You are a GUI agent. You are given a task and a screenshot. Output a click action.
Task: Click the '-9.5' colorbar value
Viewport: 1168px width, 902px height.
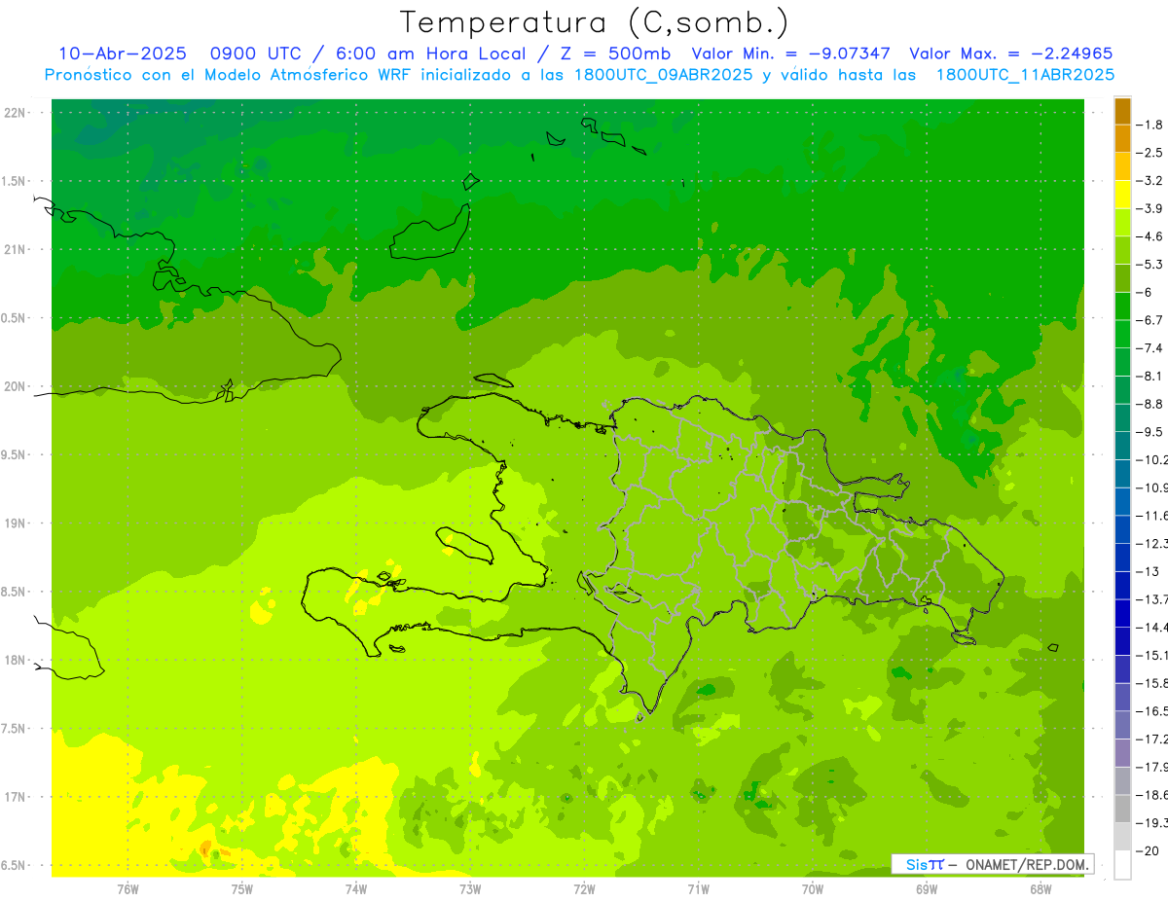1150,431
